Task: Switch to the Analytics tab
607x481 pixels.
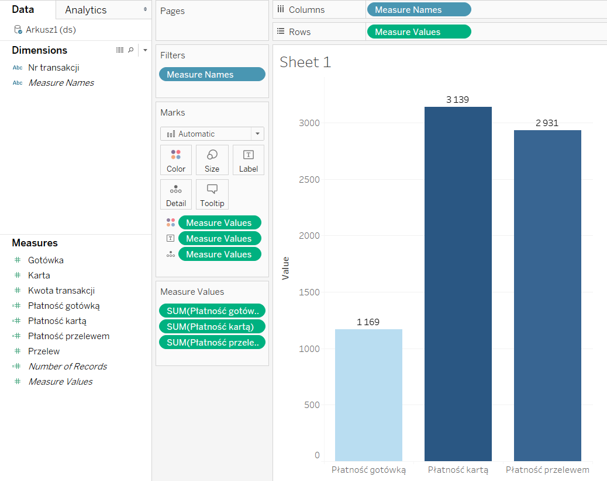Action: click(86, 10)
